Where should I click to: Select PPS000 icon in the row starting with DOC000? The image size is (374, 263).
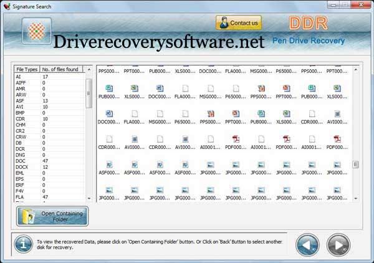(211, 113)
